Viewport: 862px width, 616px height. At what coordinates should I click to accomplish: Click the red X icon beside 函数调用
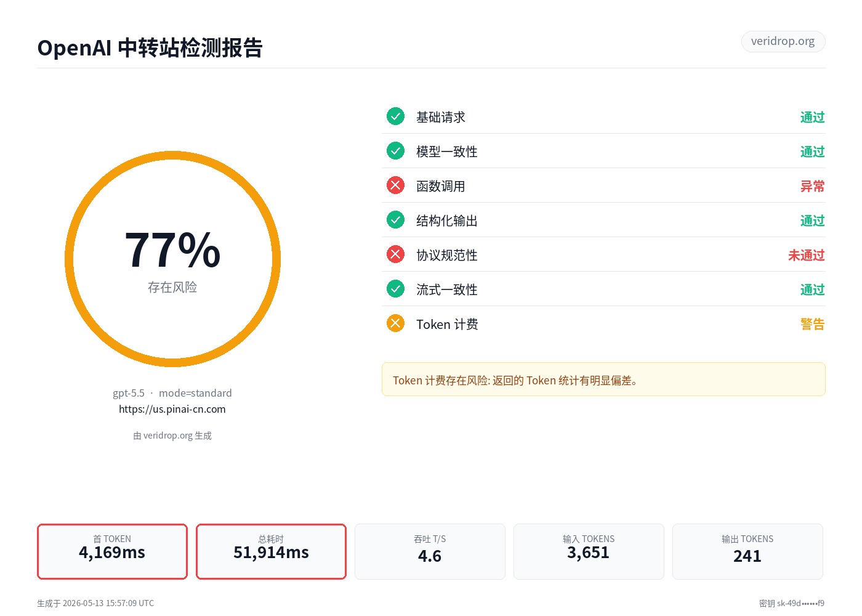point(395,185)
